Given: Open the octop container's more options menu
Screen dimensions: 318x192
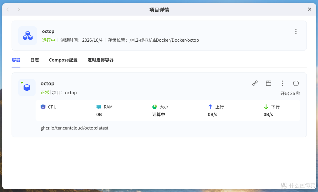Looking at the screenshot, I should 282,83.
